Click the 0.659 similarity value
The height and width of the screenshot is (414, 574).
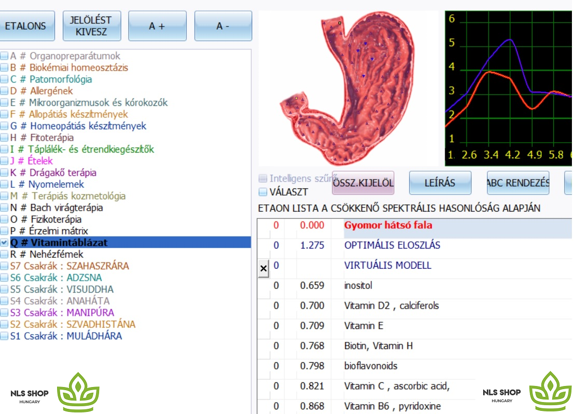pyautogui.click(x=312, y=285)
